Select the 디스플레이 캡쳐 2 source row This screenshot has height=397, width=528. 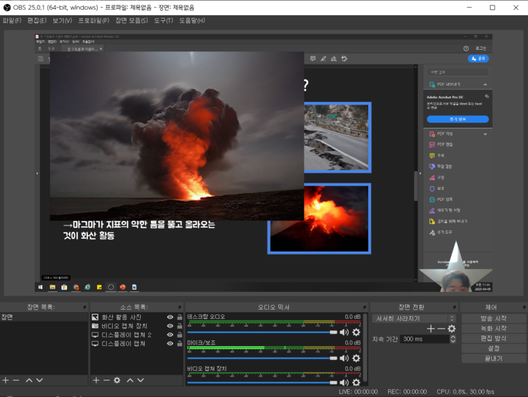[x=137, y=335]
